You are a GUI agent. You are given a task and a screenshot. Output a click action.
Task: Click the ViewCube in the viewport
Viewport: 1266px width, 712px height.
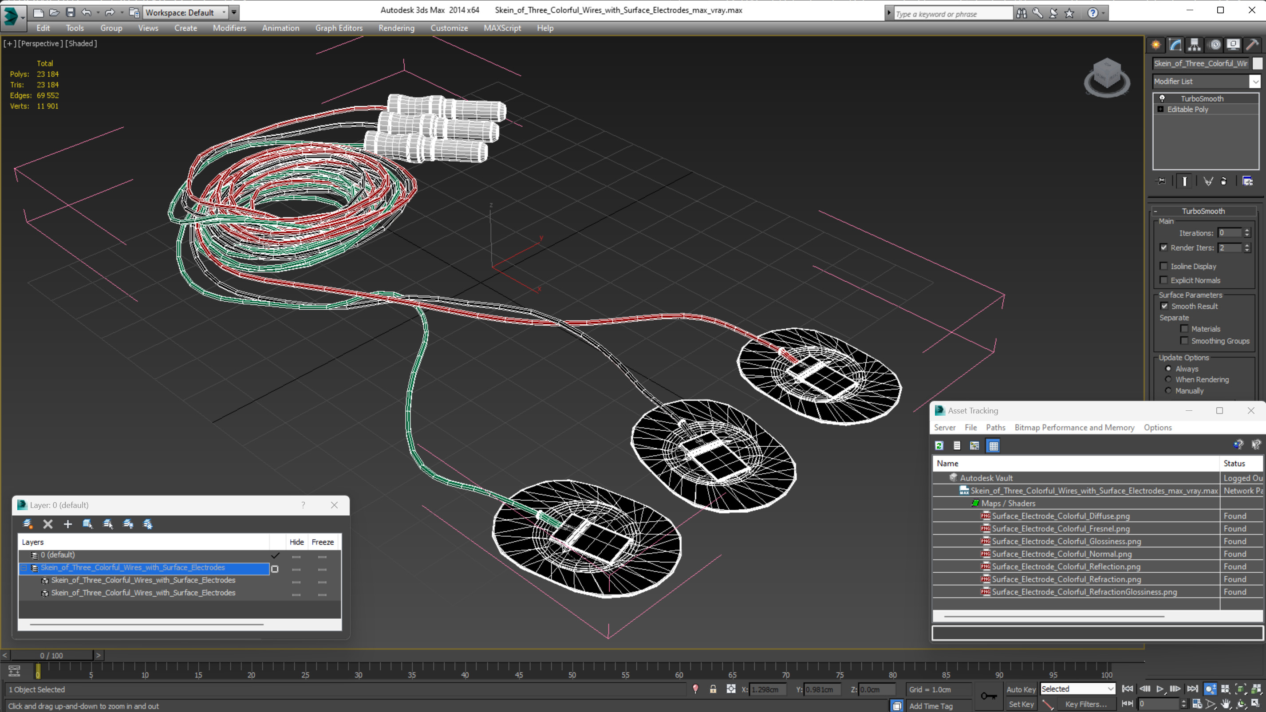tap(1107, 77)
